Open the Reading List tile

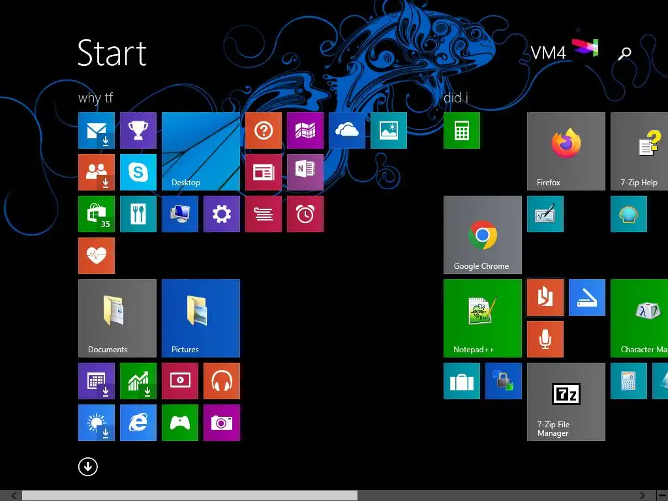pos(264,214)
